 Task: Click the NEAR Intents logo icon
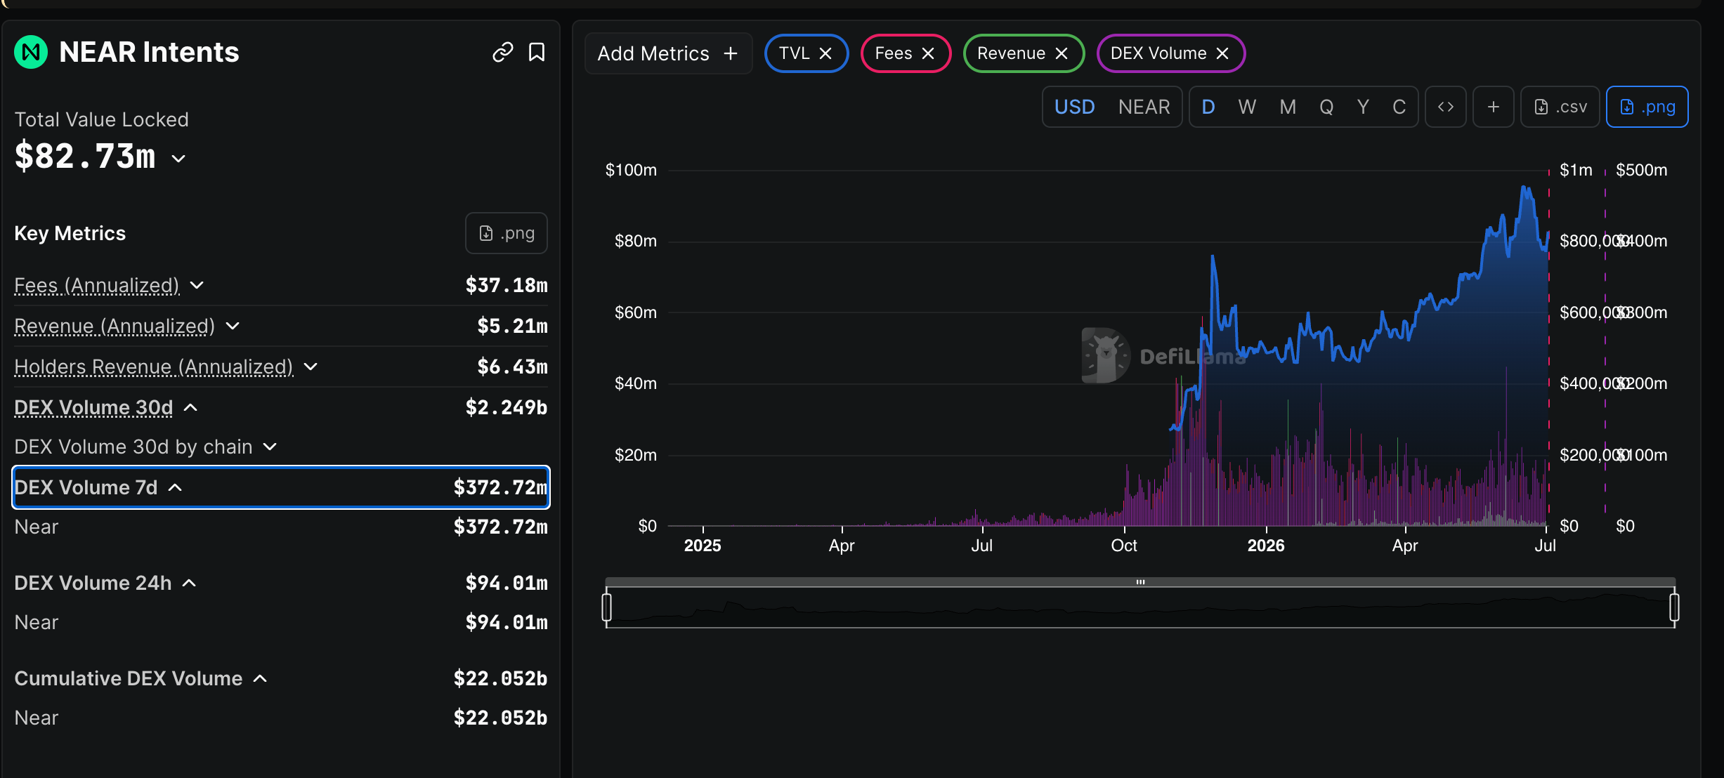31,52
